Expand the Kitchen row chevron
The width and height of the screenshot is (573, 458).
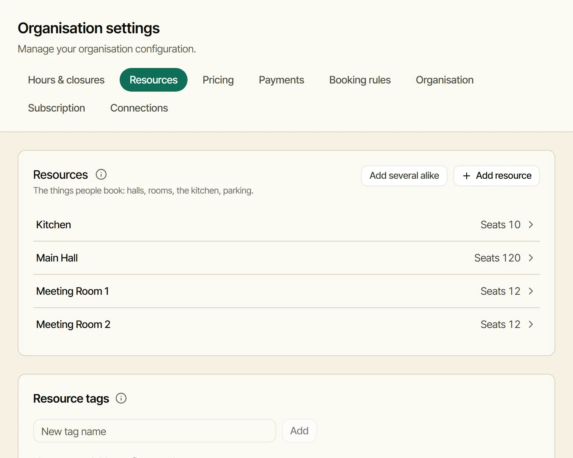(x=531, y=225)
